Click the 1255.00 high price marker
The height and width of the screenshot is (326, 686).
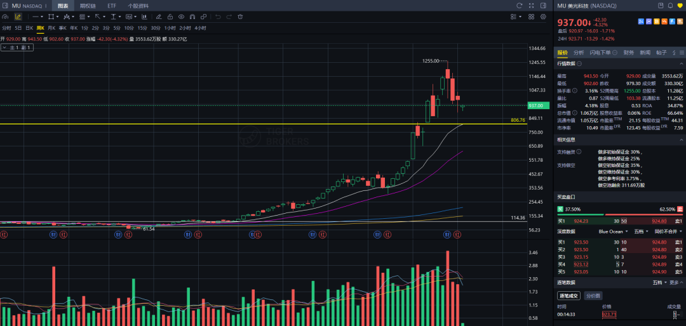coord(431,61)
